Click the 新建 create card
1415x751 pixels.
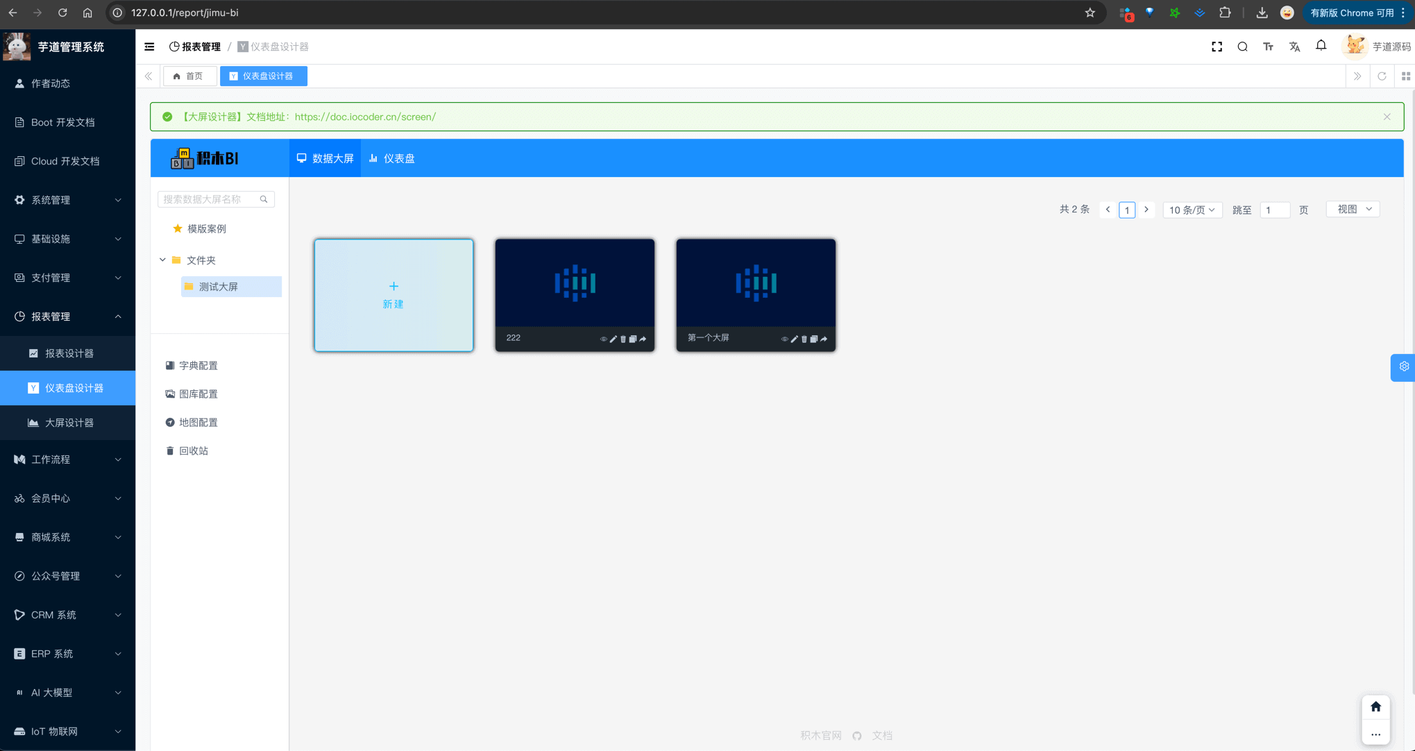pyautogui.click(x=393, y=295)
